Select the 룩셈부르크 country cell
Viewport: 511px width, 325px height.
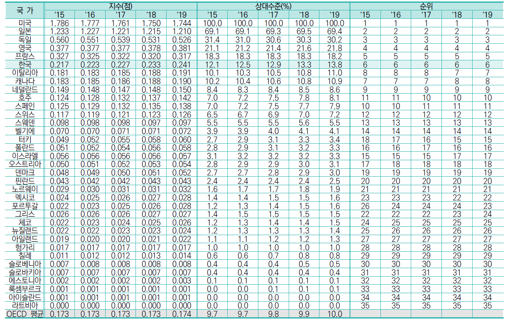click(x=25, y=289)
